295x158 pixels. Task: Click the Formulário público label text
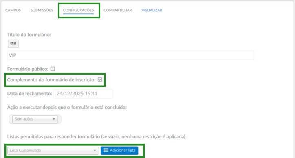click(x=28, y=69)
